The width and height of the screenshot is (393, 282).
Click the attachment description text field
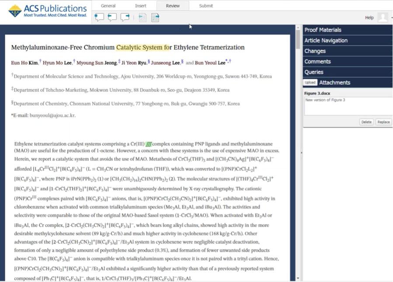click(348, 106)
